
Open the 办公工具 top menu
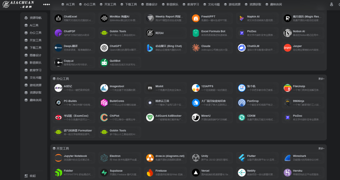[x=87, y=5]
